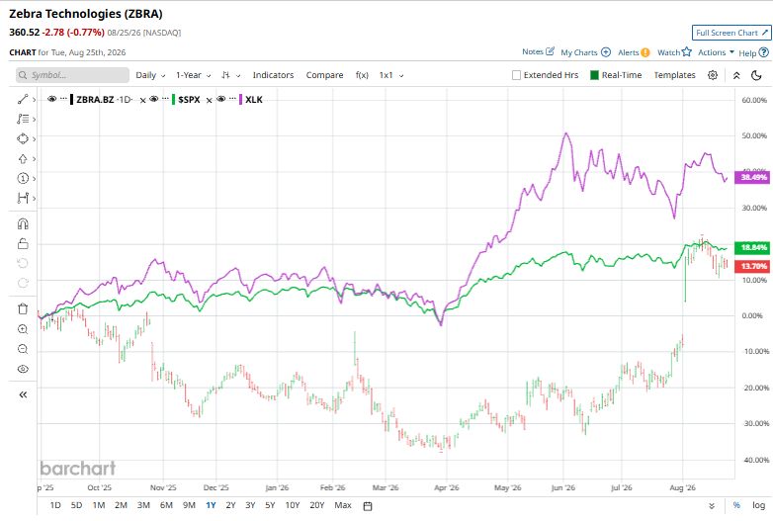Viewport: 773px width, 521px height.
Task: Open the Daily frequency dropdown
Action: pyautogui.click(x=151, y=75)
